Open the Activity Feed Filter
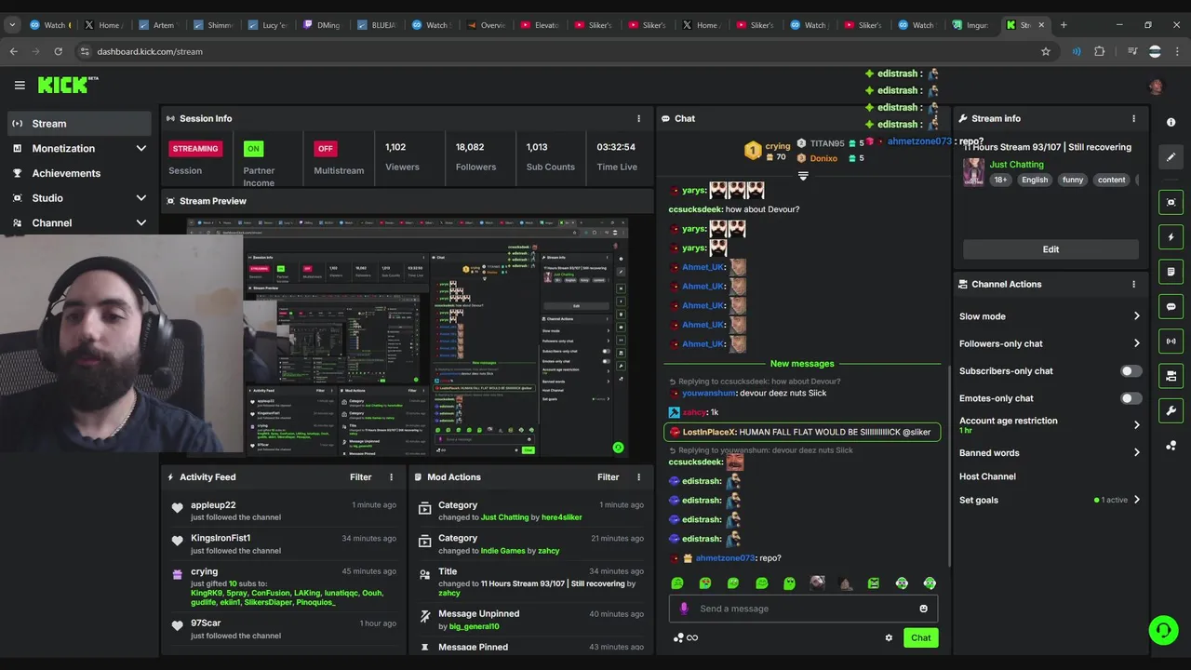1191x670 pixels. (360, 476)
